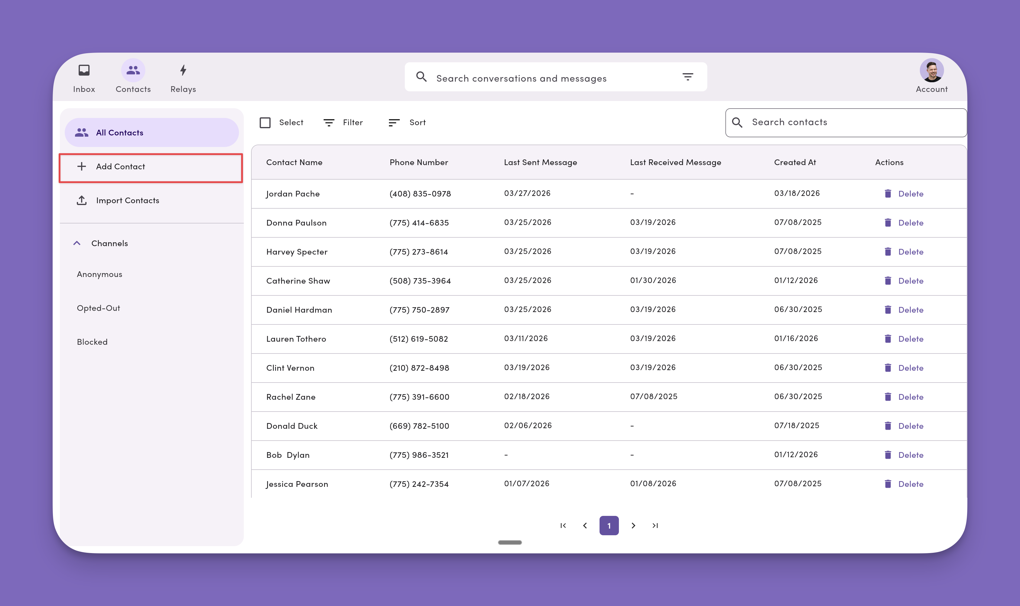Click the Account profile avatar
The width and height of the screenshot is (1020, 606).
pyautogui.click(x=931, y=70)
